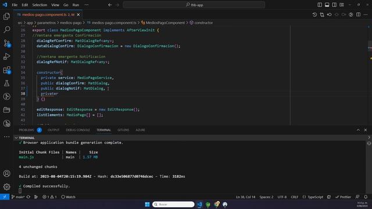Toggle the Watch status bar item
Image resolution: width=372 pixels, height=209 pixels.
69,197
